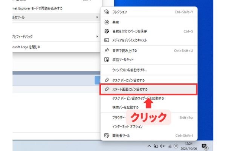Choose Microsoft Edge を閉じる
226x151 pixels.
(56, 47)
